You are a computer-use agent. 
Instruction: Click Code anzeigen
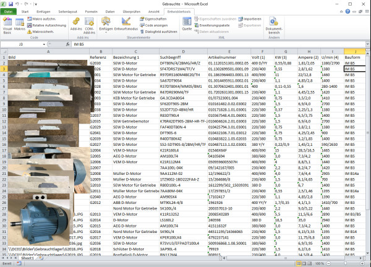153,25
